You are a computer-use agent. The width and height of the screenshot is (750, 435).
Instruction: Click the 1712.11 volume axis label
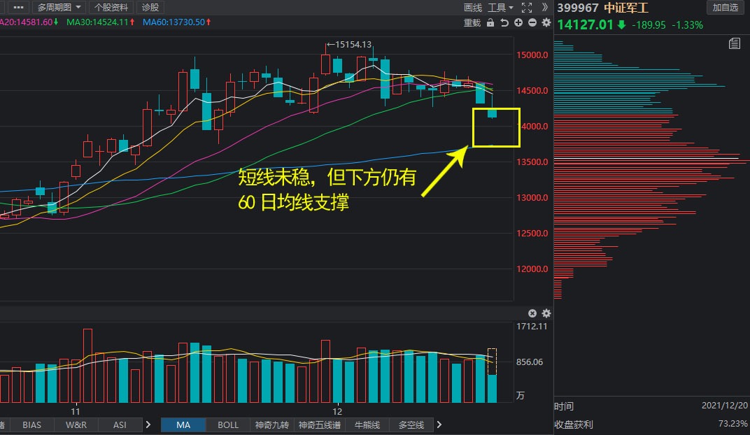pos(532,327)
